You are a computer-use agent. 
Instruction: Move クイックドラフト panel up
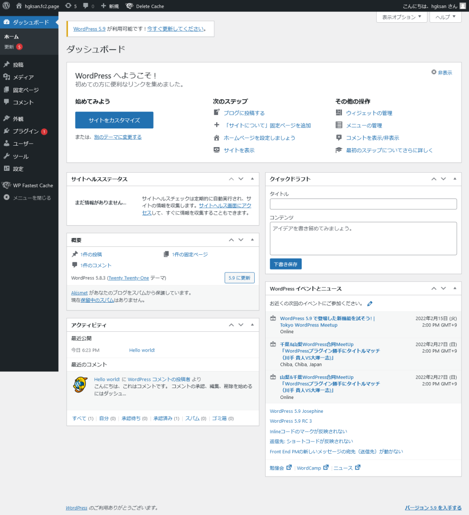[x=434, y=179]
